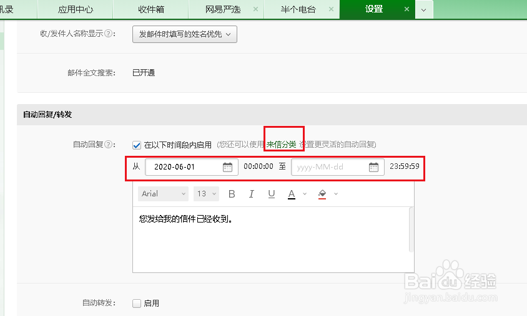Toggle underline formatting in reply editor

(x=272, y=194)
